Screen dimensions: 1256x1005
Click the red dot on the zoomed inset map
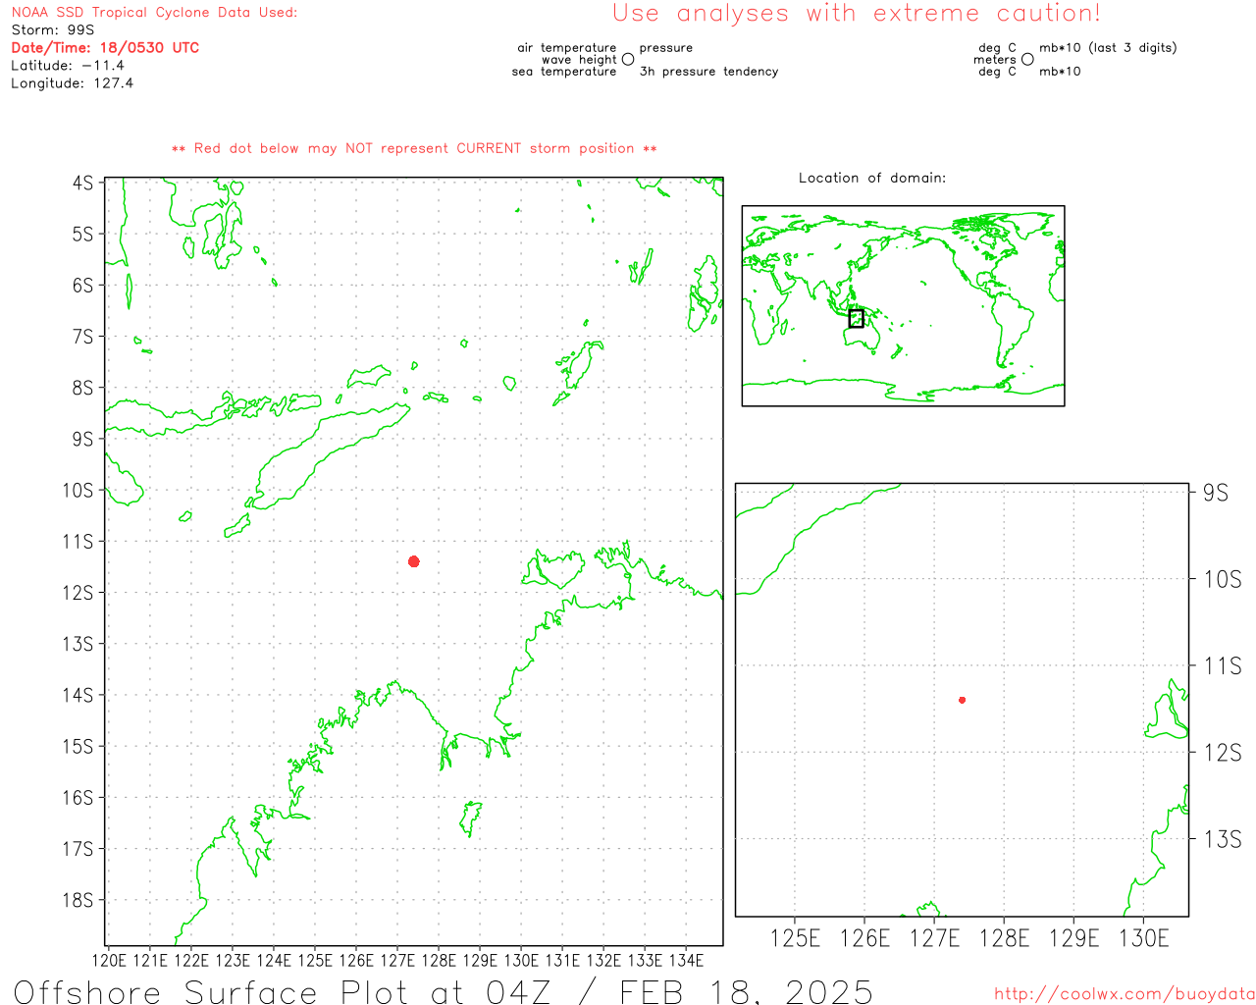(963, 700)
